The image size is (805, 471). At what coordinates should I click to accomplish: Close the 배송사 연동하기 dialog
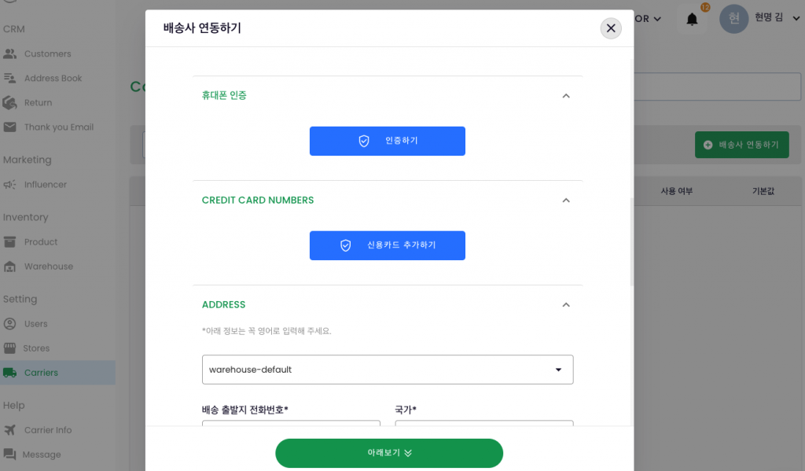pos(611,28)
